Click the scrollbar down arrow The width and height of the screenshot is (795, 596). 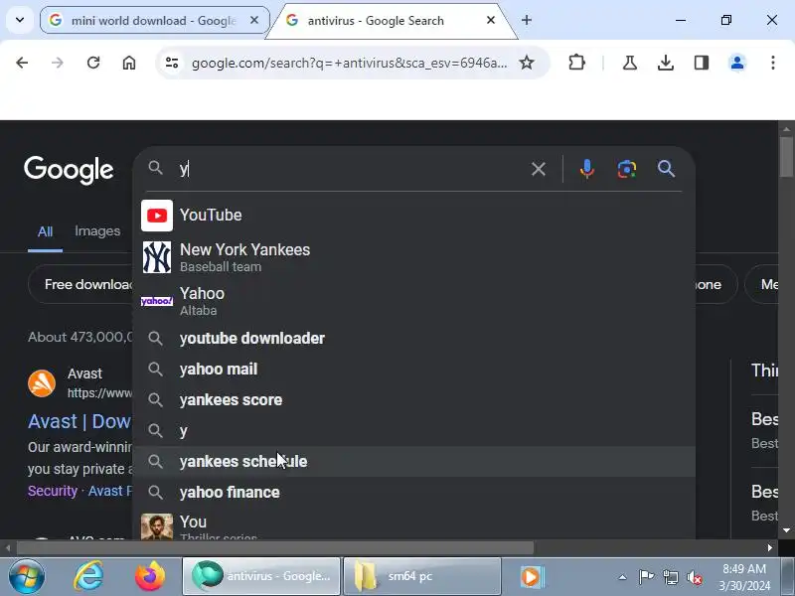point(786,530)
